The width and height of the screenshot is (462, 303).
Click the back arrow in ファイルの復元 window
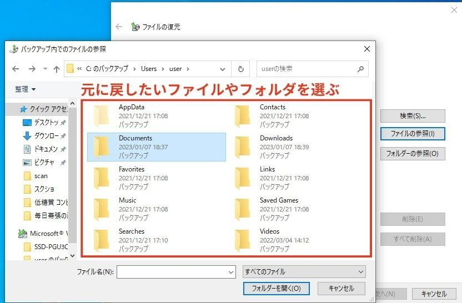(x=119, y=27)
